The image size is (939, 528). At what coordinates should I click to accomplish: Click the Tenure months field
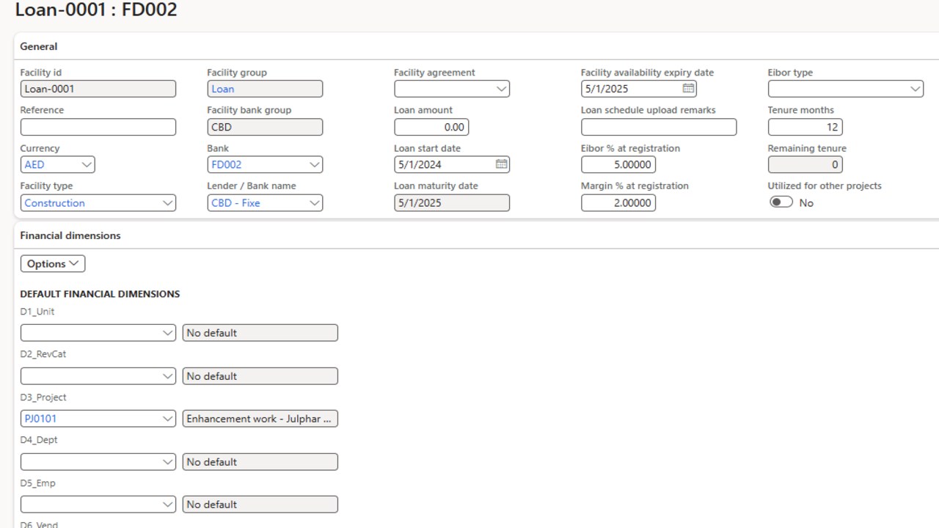(805, 127)
